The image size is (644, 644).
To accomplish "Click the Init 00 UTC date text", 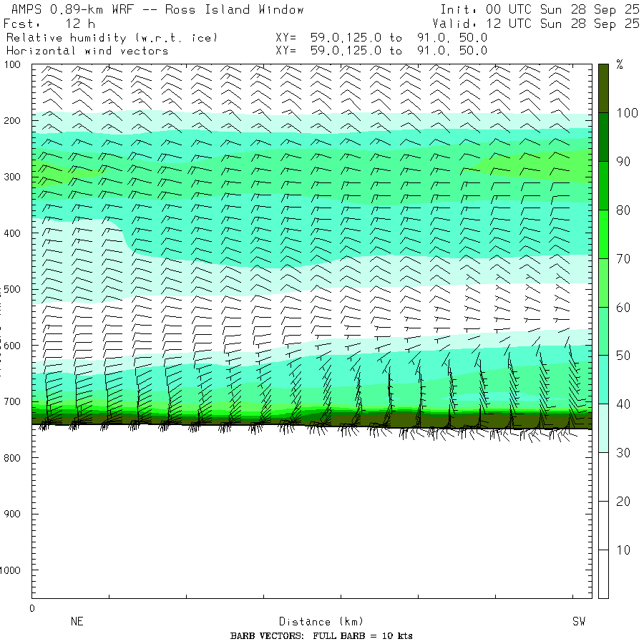I will (540, 9).
